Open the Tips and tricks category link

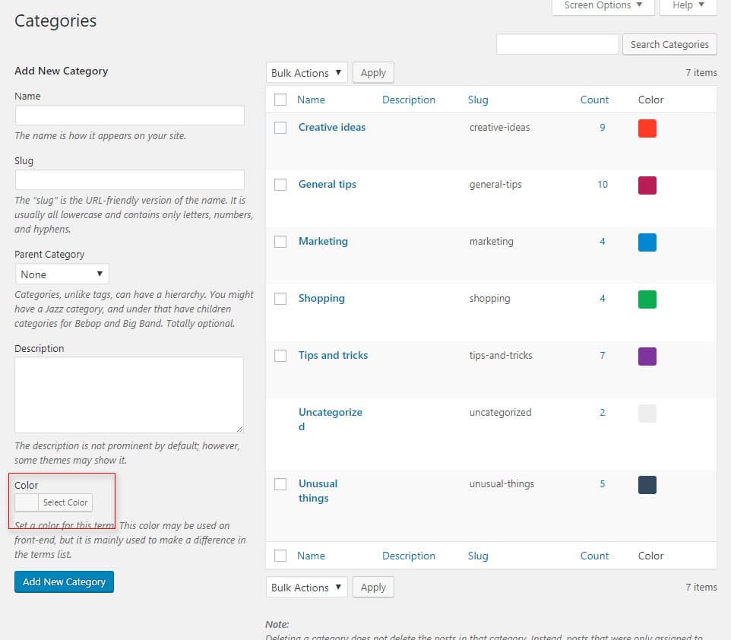point(333,355)
